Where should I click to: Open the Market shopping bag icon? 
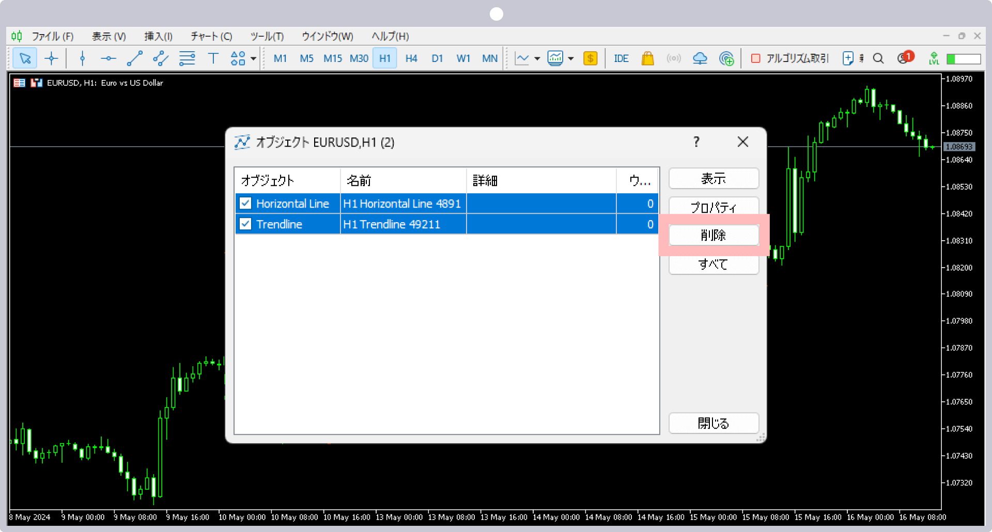647,58
